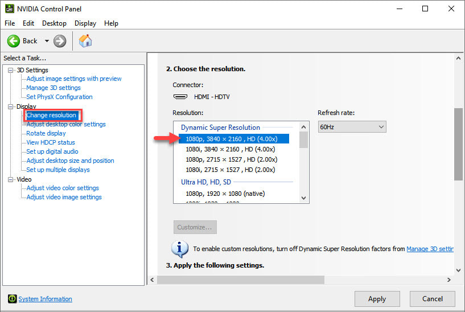Open the Edit menu
Viewport: 465px width, 312px height.
(28, 23)
